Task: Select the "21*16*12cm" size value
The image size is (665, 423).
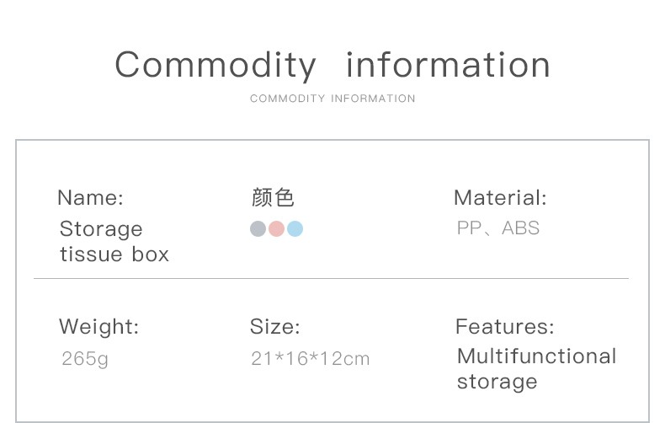Action: click(x=310, y=359)
